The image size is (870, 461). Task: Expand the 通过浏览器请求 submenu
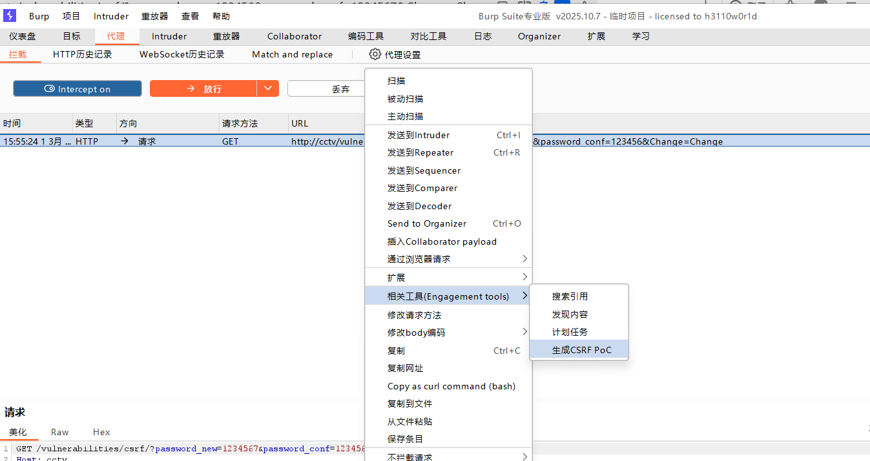pos(448,259)
